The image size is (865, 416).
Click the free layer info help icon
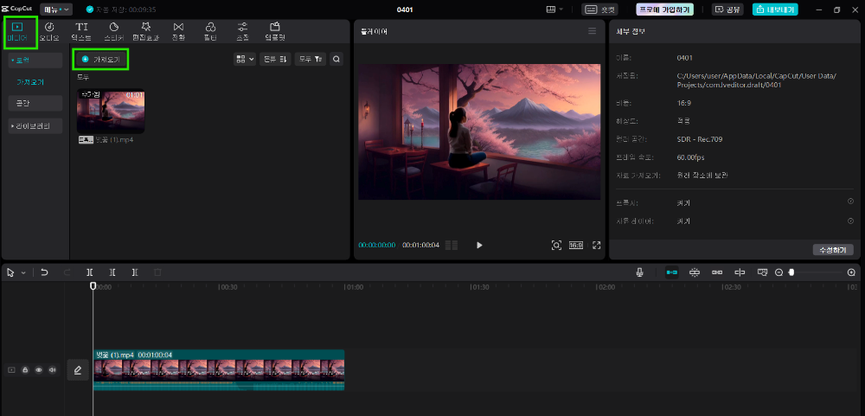tap(850, 221)
